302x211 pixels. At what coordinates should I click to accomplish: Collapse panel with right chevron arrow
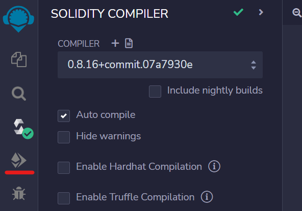click(261, 12)
